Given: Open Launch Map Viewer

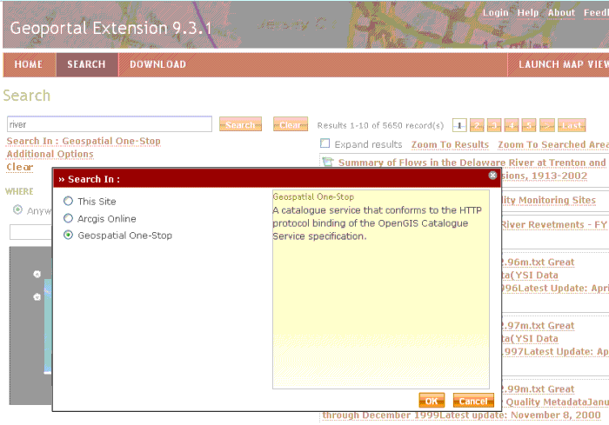Looking at the screenshot, I should tap(561, 64).
